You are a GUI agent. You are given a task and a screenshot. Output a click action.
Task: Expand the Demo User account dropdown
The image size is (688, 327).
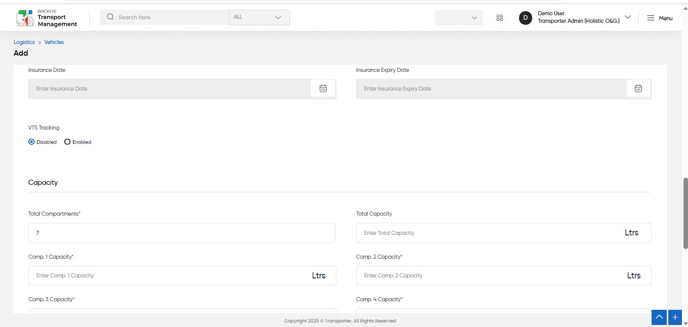[x=628, y=17]
